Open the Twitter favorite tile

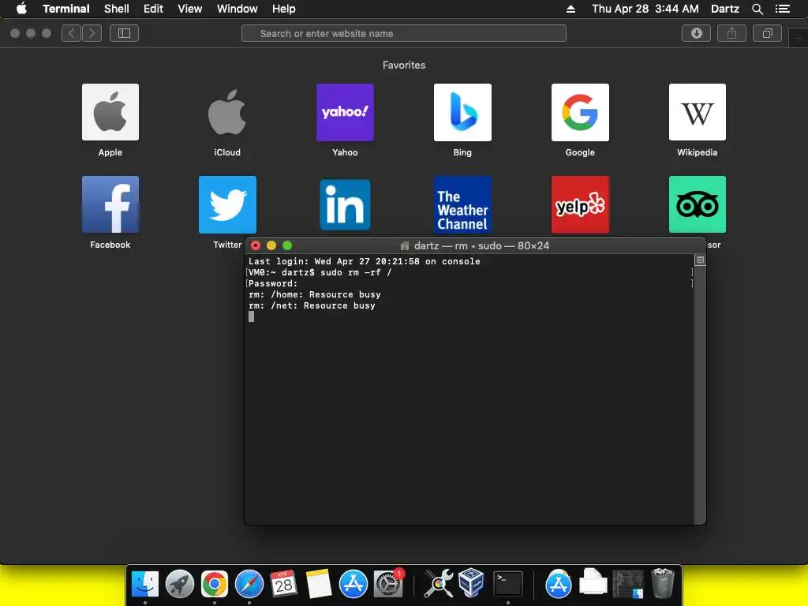click(227, 204)
